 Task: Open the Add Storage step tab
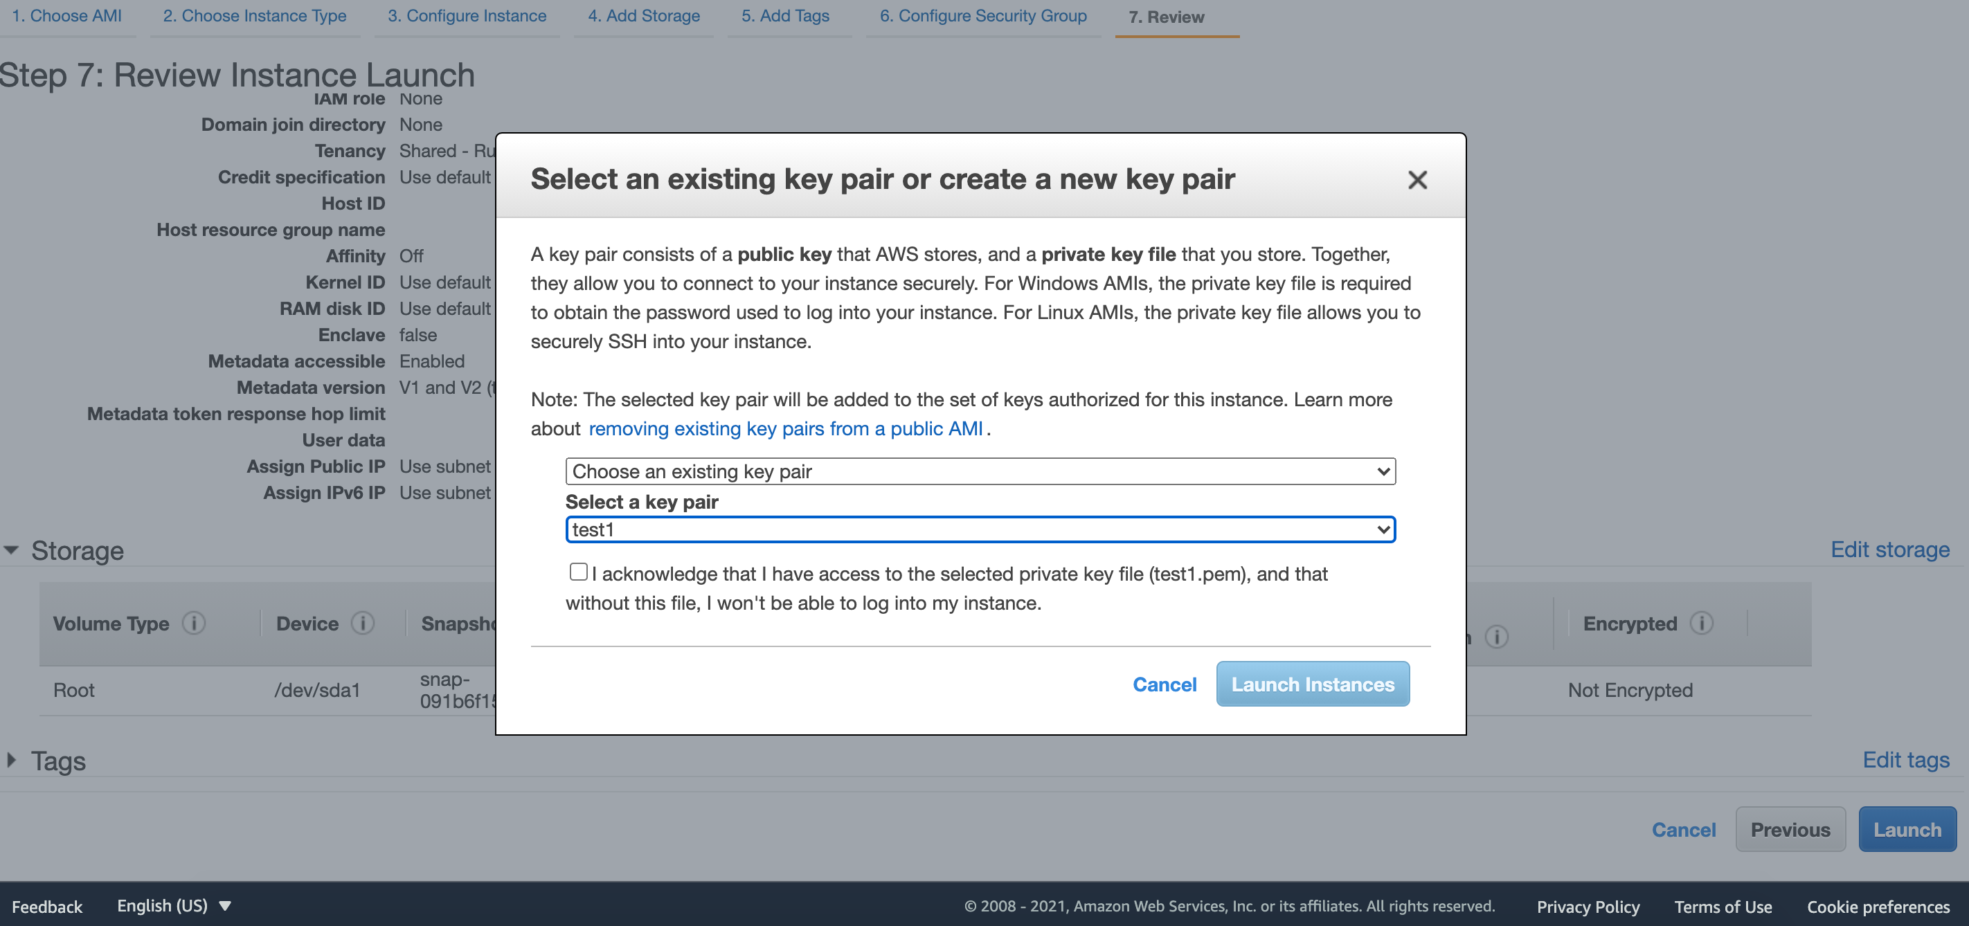644,16
